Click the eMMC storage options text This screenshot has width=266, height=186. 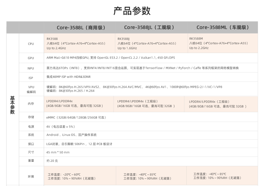(76, 117)
